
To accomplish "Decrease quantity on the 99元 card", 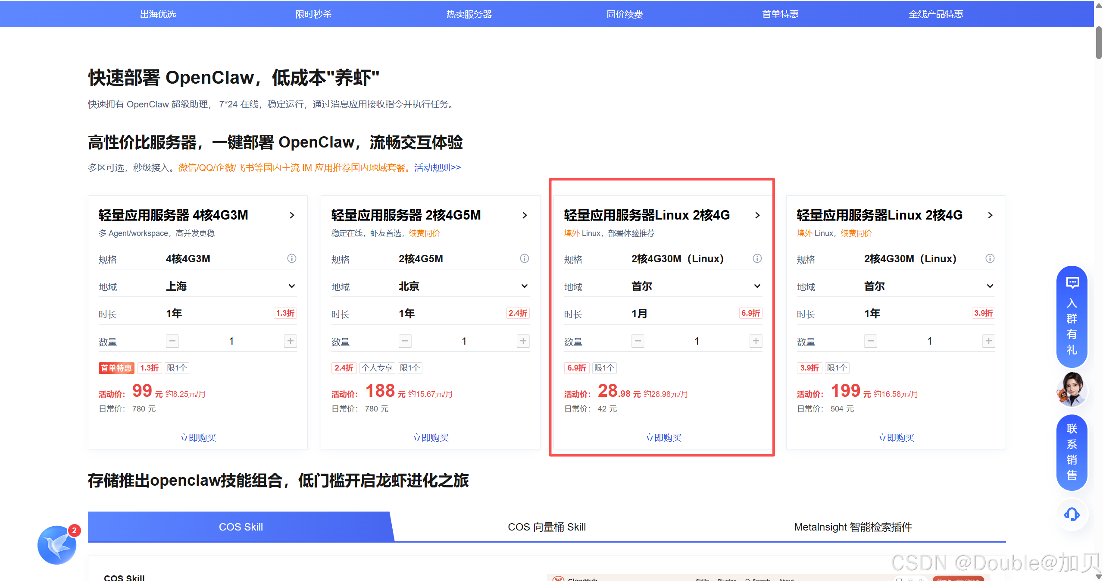I will (172, 341).
